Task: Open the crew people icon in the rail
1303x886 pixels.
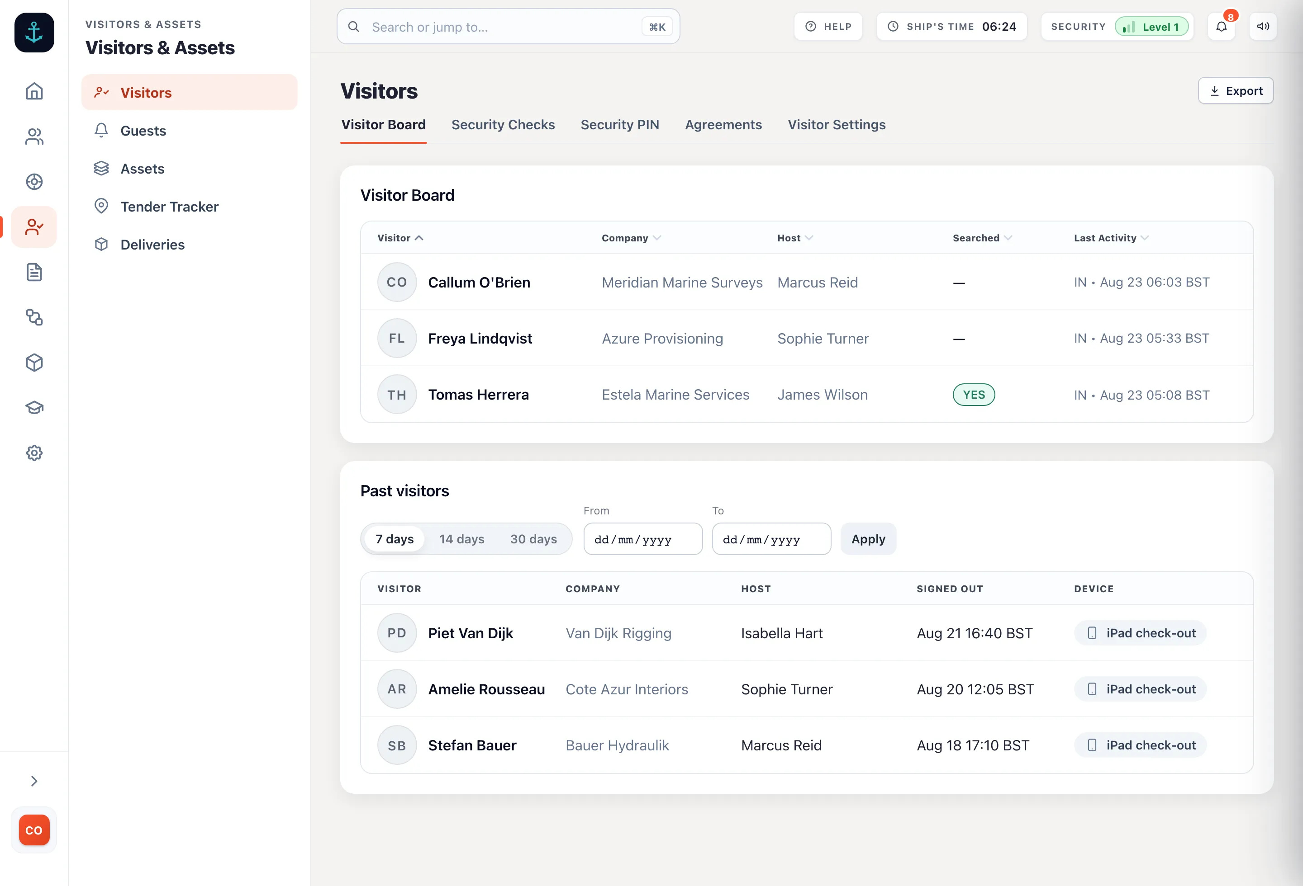Action: coord(34,136)
